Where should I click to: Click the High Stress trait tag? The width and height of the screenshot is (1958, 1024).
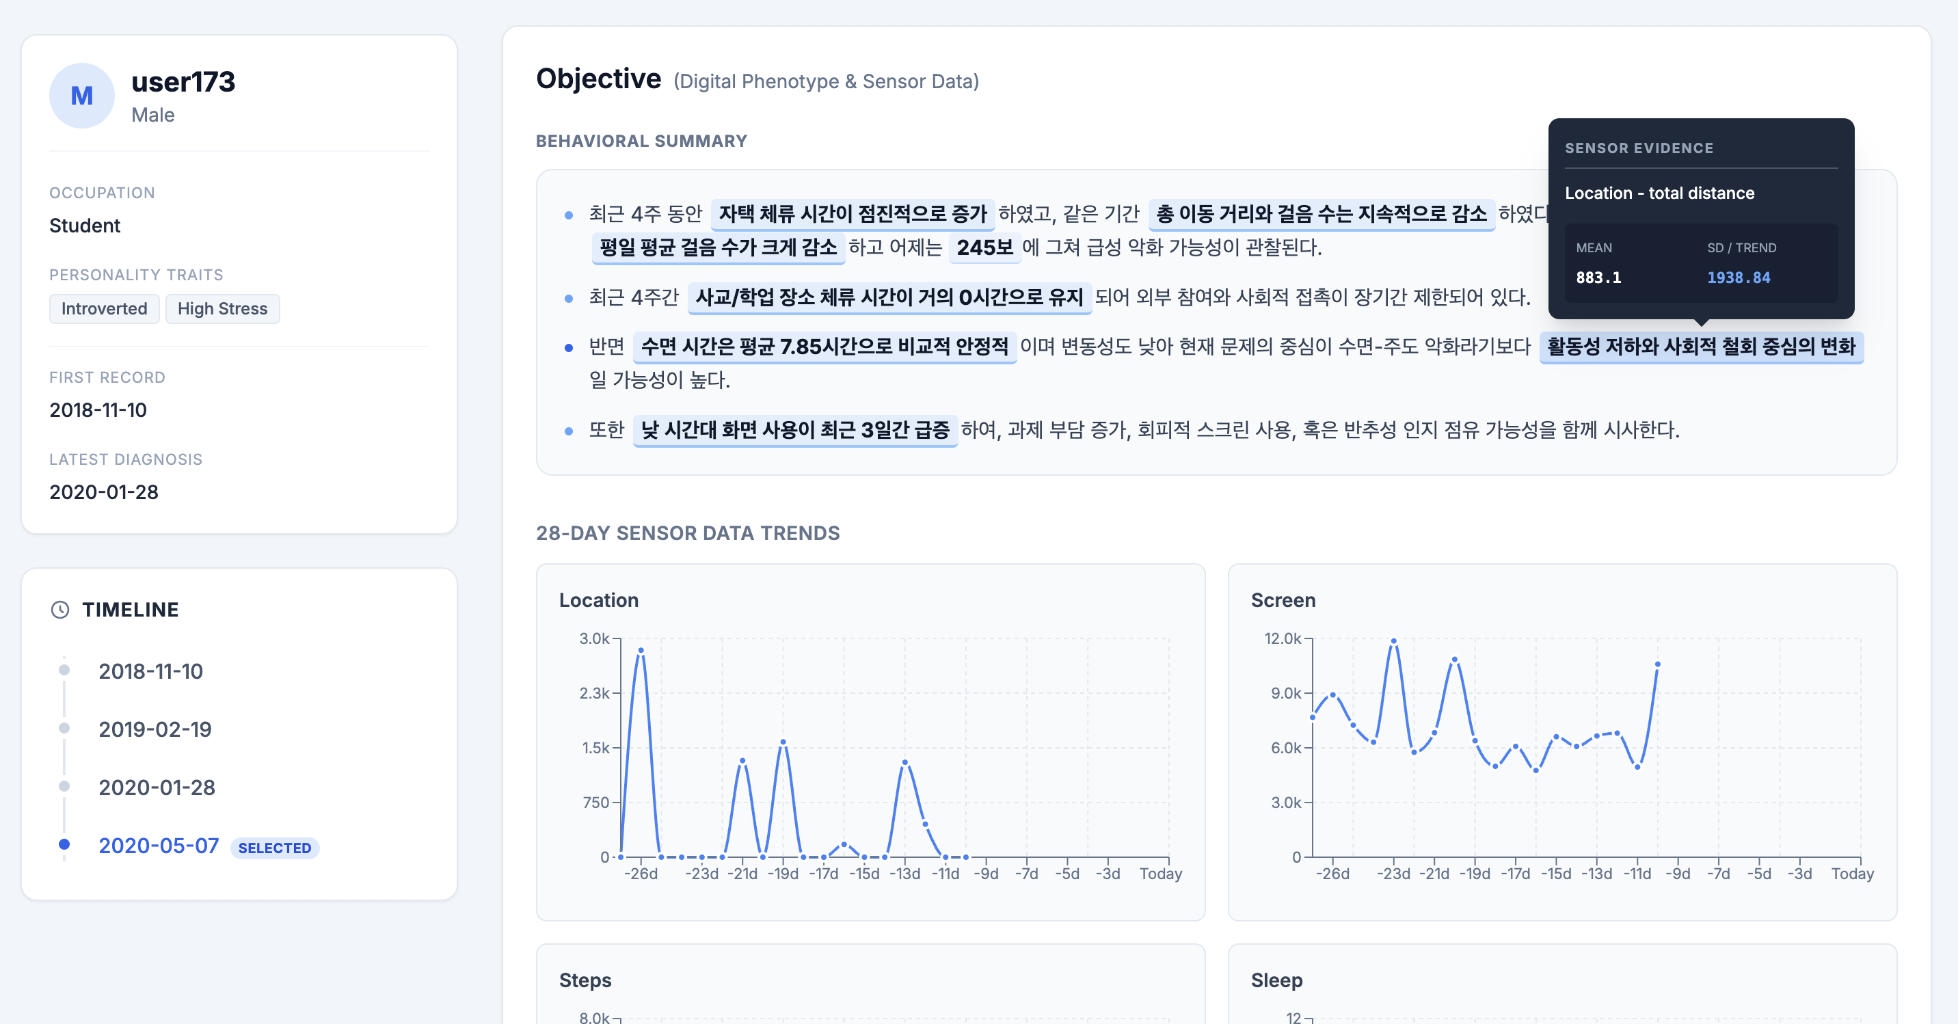(x=222, y=309)
